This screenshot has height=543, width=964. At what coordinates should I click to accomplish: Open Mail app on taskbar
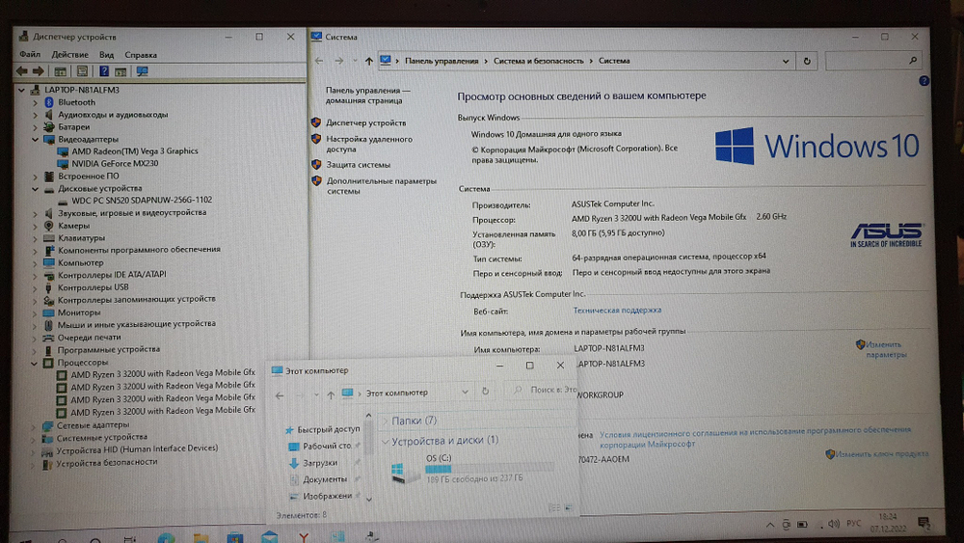(269, 537)
